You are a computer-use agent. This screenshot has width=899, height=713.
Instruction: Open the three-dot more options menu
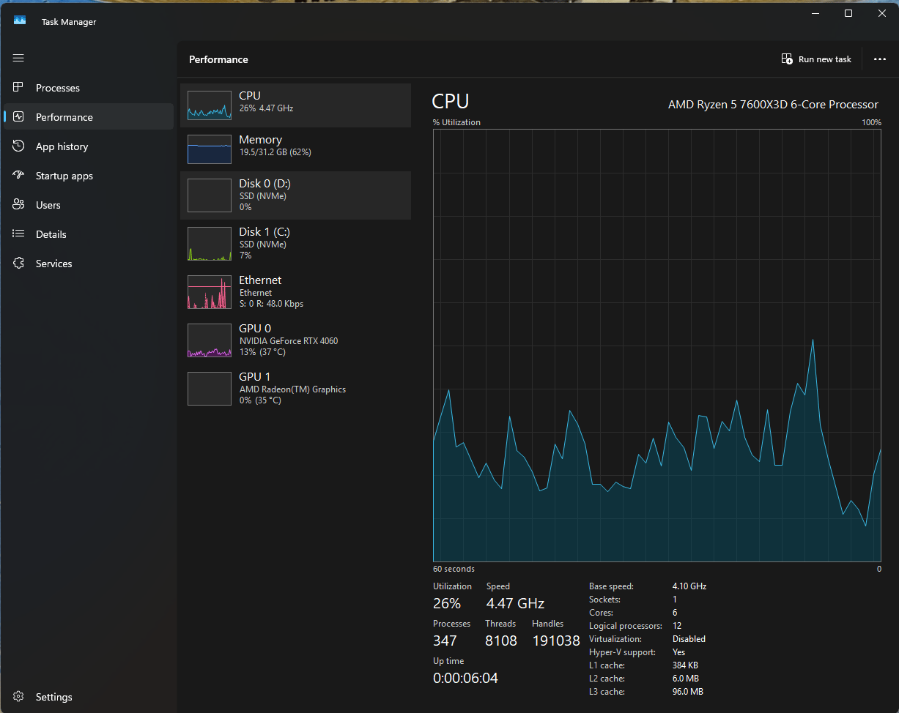[x=880, y=59]
